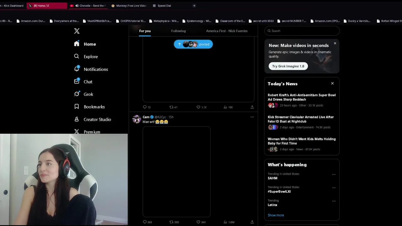Image resolution: width=402 pixels, height=226 pixels.
Task: Open SAHM trending topic
Action: (x=272, y=178)
